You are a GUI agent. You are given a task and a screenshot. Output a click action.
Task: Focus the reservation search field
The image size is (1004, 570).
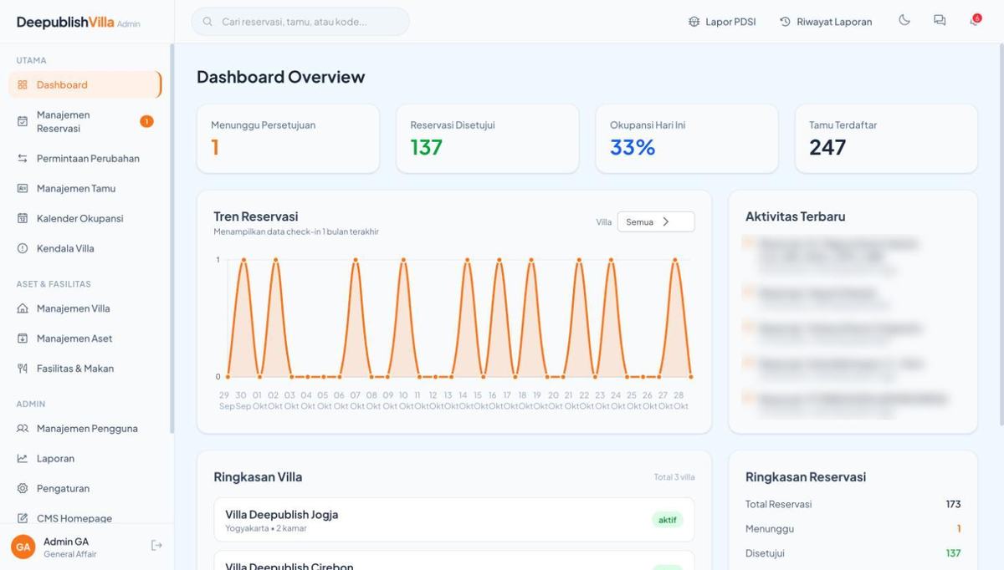coord(300,22)
